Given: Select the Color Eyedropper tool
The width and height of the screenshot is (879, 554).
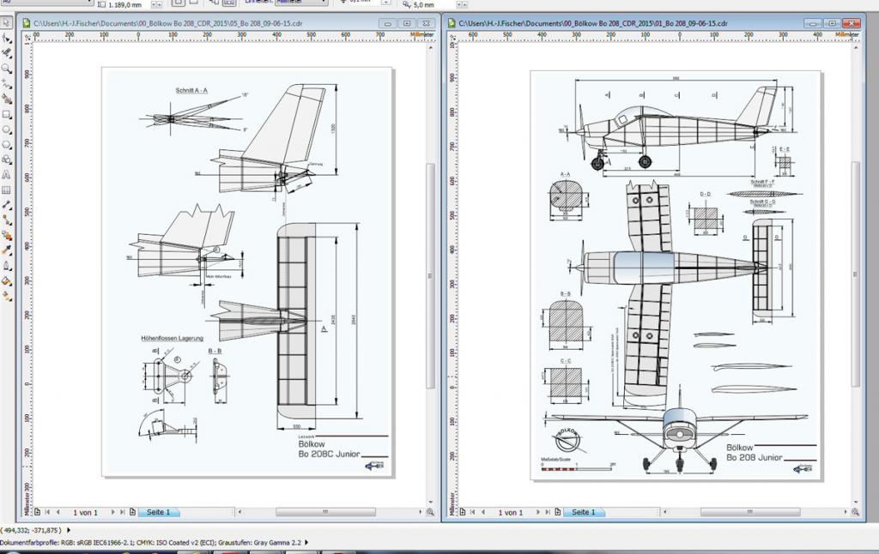Looking at the screenshot, I should click(x=7, y=250).
